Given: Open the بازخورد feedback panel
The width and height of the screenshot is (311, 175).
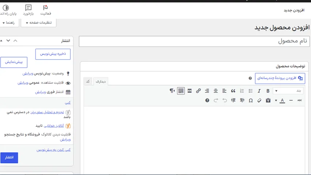Looking at the screenshot, I should pyautogui.click(x=29, y=10).
